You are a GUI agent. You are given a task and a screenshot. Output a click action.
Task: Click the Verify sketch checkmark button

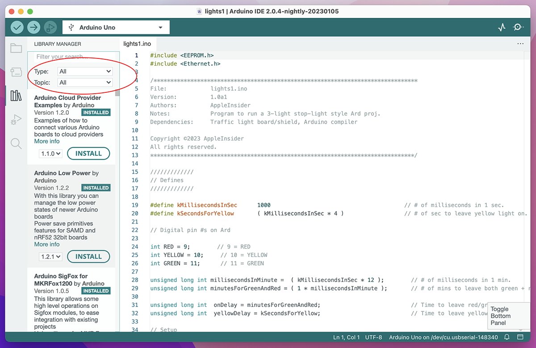17,27
